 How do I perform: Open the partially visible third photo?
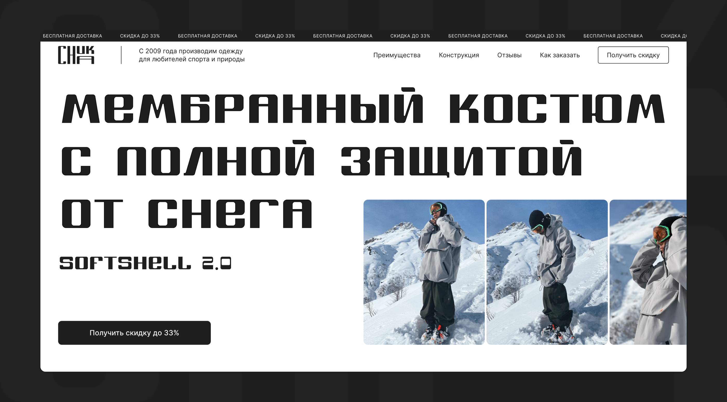pyautogui.click(x=648, y=272)
